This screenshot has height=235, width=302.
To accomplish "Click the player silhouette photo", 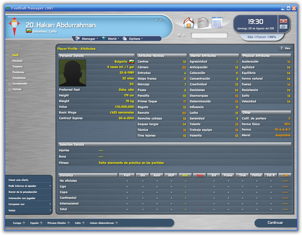I will (73, 73).
